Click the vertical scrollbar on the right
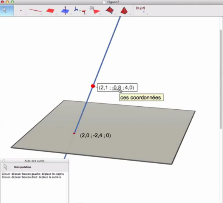The width and height of the screenshot is (223, 203). pyautogui.click(x=221, y=80)
